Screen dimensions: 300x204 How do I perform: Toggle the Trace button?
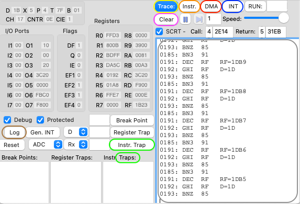166,6
